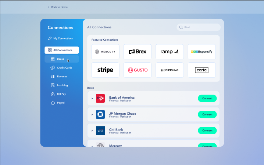Select the Expensify featured connection card

coord(202,52)
